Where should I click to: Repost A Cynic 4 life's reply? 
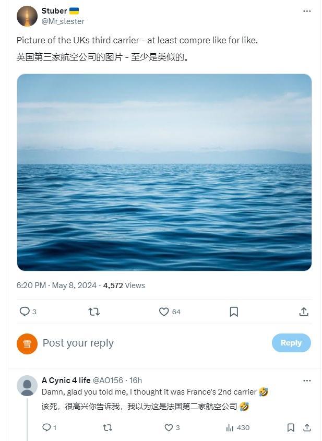(108, 427)
